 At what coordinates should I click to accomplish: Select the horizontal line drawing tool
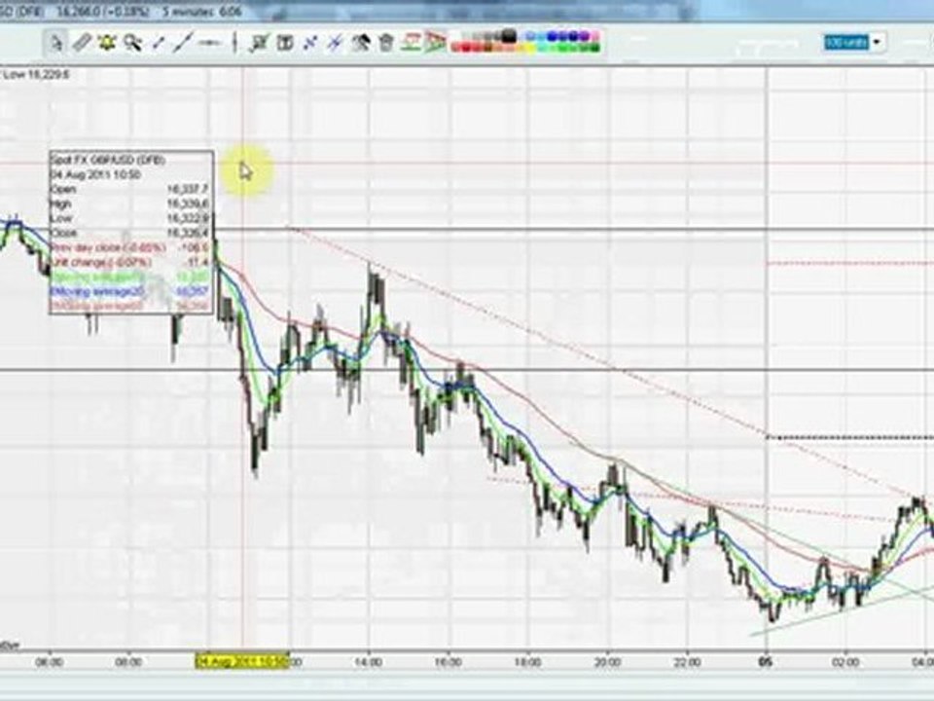(x=209, y=43)
